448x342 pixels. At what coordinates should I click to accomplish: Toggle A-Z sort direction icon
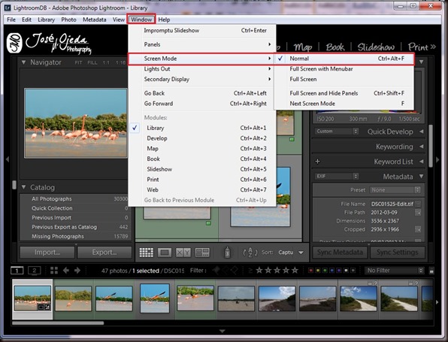pyautogui.click(x=250, y=253)
